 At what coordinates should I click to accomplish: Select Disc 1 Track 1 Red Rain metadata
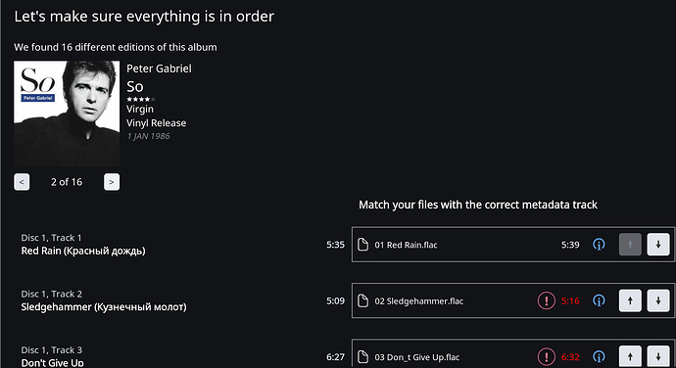83,245
